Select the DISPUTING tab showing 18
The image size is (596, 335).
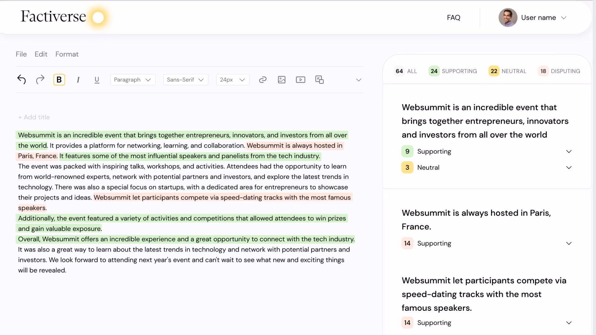[x=559, y=71]
